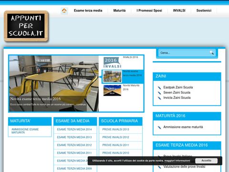229x172 pixels.
Task: Open Esame Terza Media 2014 link
Action: pos(74,129)
